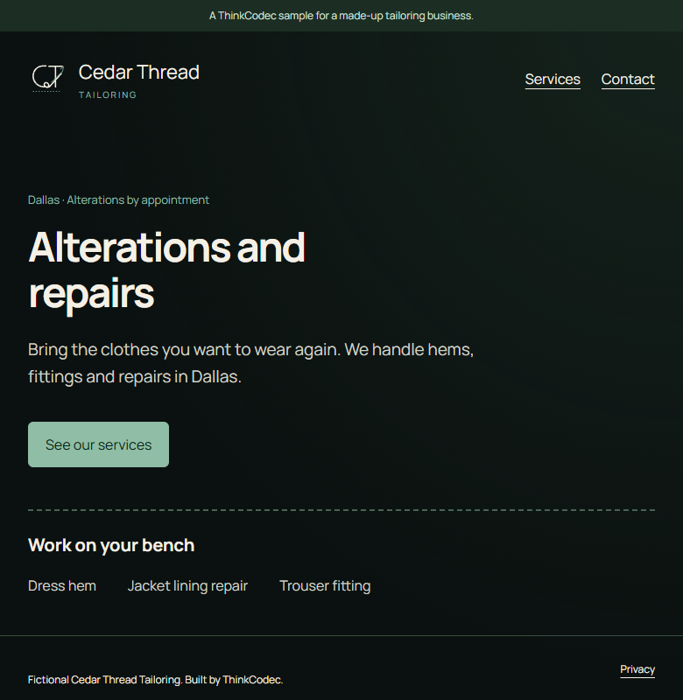Click the ThinkCodec sample banner text
This screenshot has width=683, height=700.
pos(341,16)
